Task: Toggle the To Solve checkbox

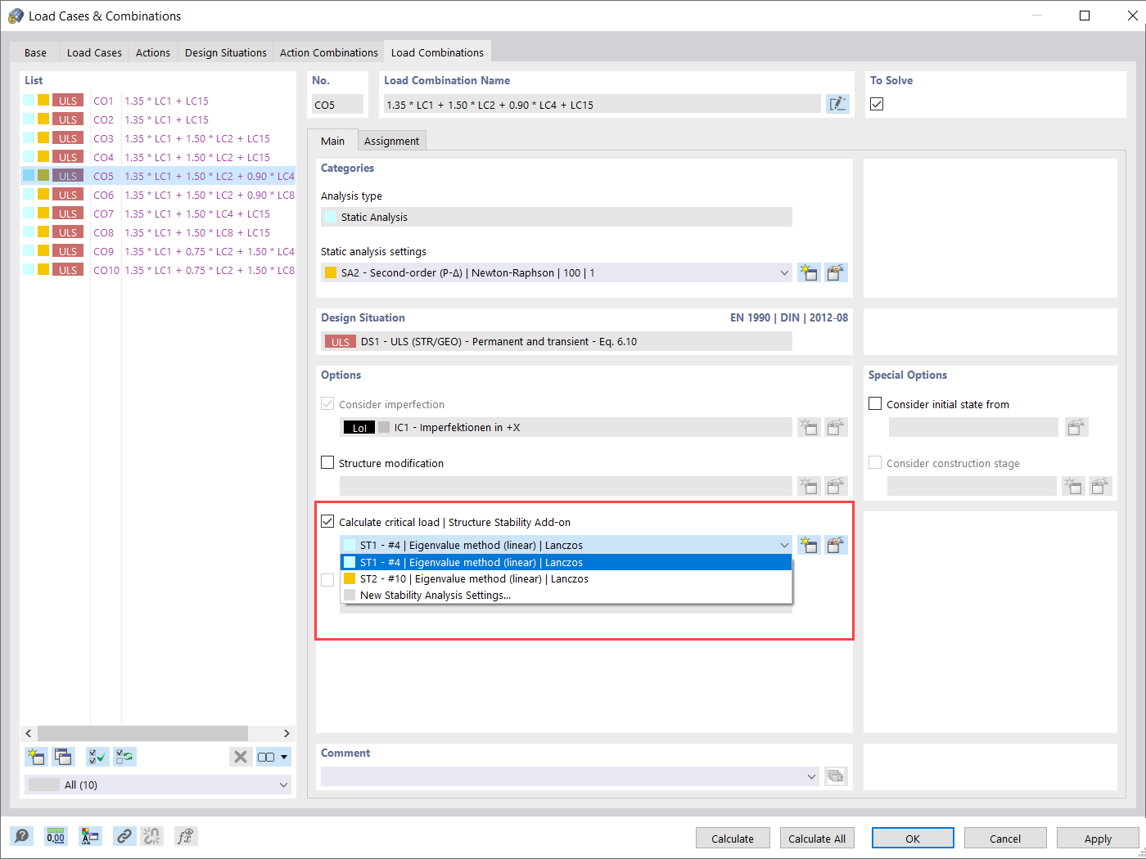Action: click(x=876, y=104)
